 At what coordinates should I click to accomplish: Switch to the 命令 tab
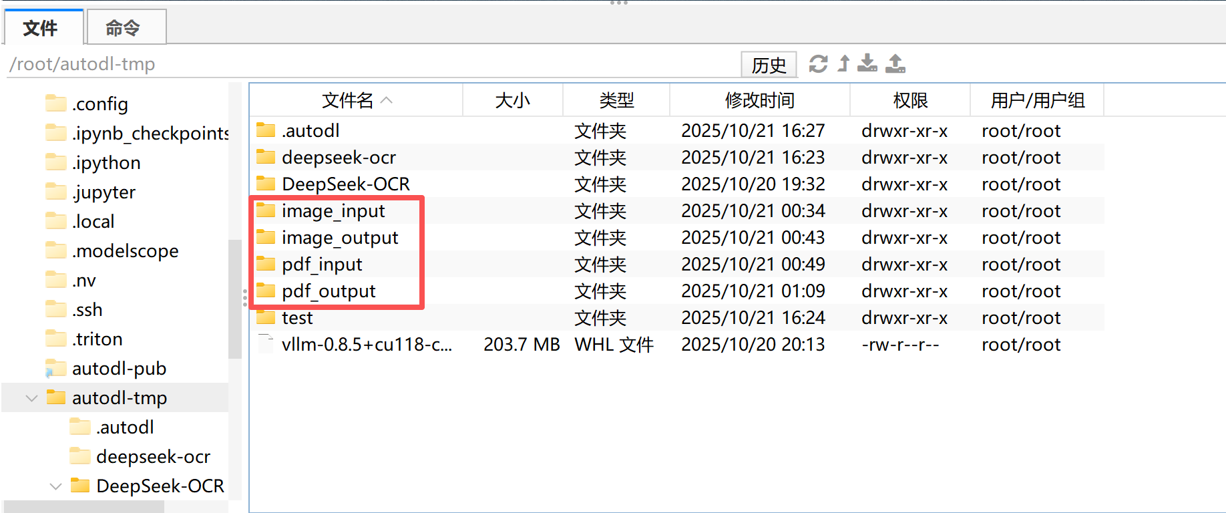click(126, 27)
